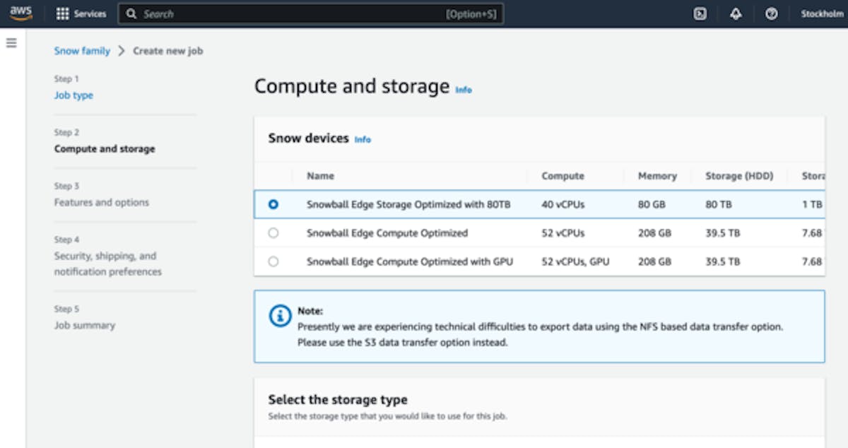The height and width of the screenshot is (448, 848).
Task: Select Snowball Edge Compute Optimized radio button
Action: tap(273, 233)
